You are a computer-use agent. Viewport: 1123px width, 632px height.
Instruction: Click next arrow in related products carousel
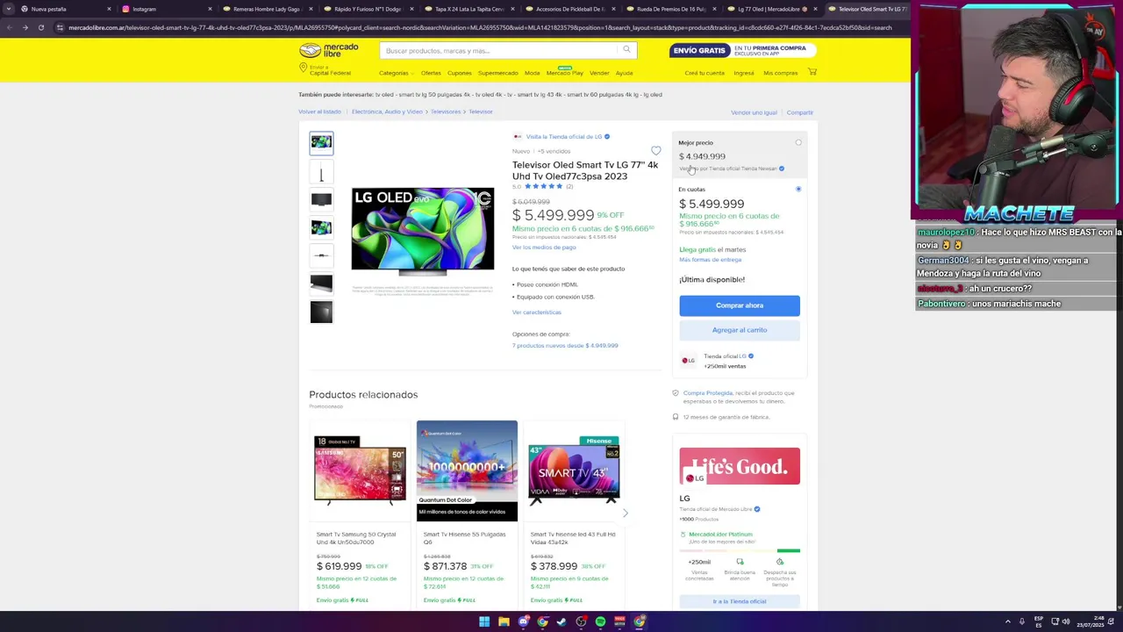pyautogui.click(x=625, y=513)
